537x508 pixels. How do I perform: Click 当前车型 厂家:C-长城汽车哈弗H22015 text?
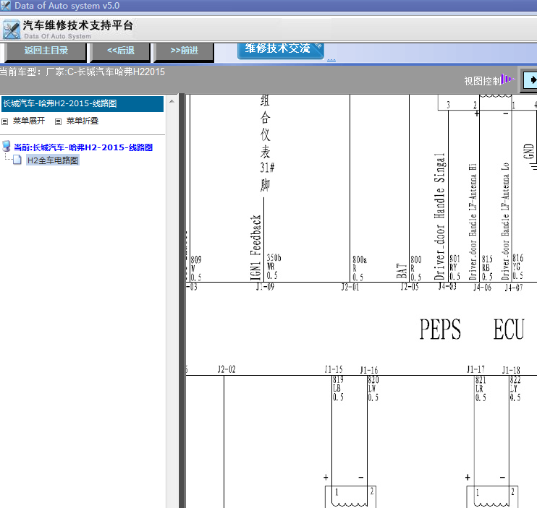[x=83, y=72]
